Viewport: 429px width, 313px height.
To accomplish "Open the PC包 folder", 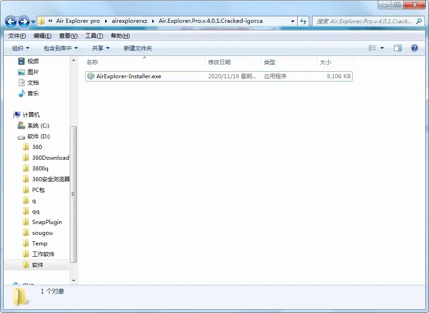I will [38, 190].
